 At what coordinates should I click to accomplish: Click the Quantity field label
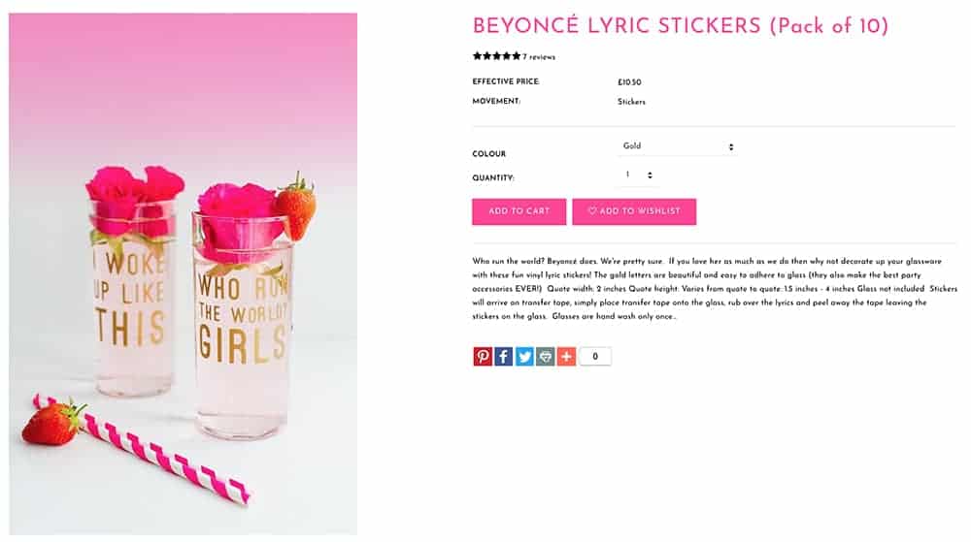coord(493,178)
